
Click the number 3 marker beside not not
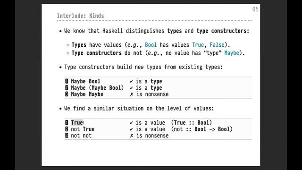(67, 136)
